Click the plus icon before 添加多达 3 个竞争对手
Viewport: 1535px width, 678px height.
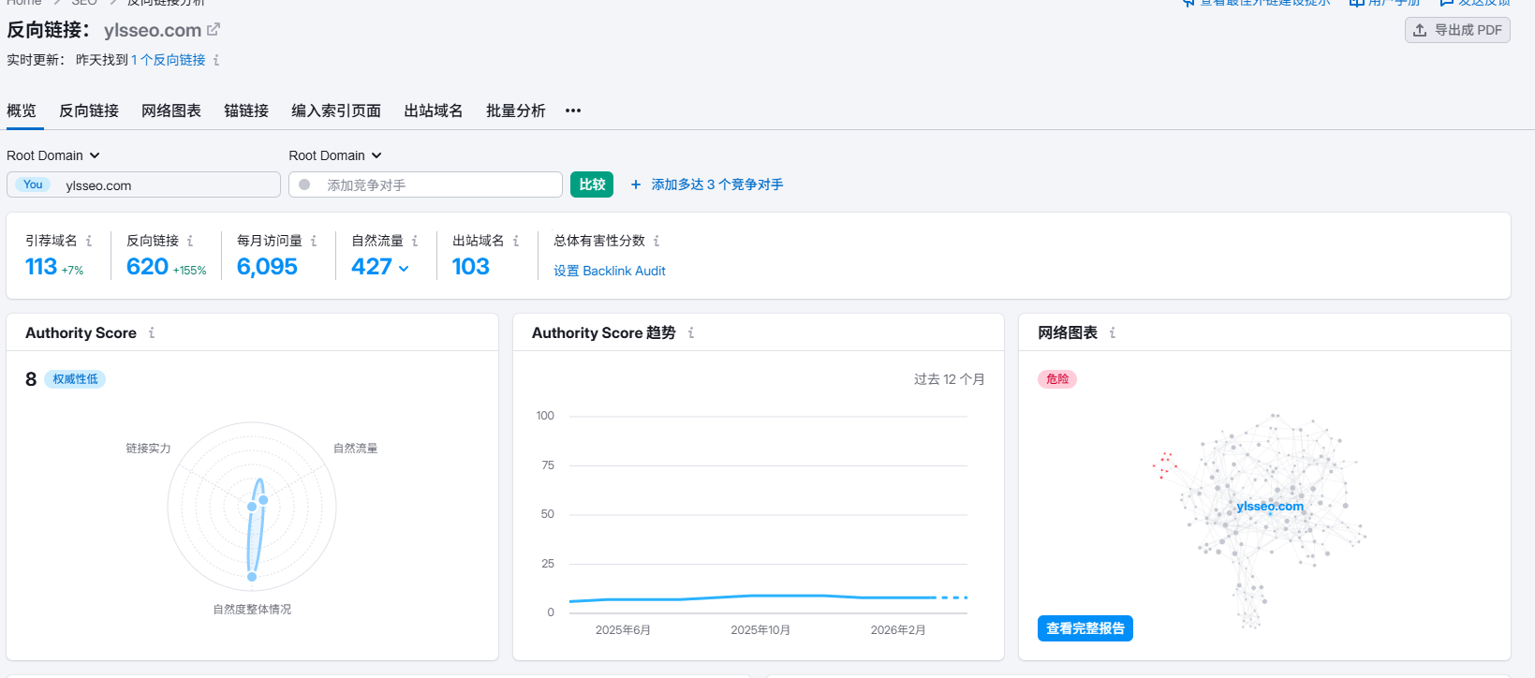pos(636,184)
